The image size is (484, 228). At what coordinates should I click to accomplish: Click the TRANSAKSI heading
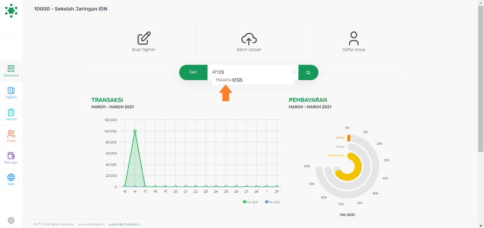coord(107,100)
